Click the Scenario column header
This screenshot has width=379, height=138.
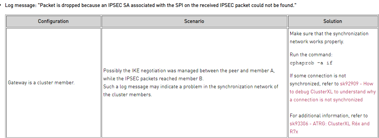click(194, 21)
